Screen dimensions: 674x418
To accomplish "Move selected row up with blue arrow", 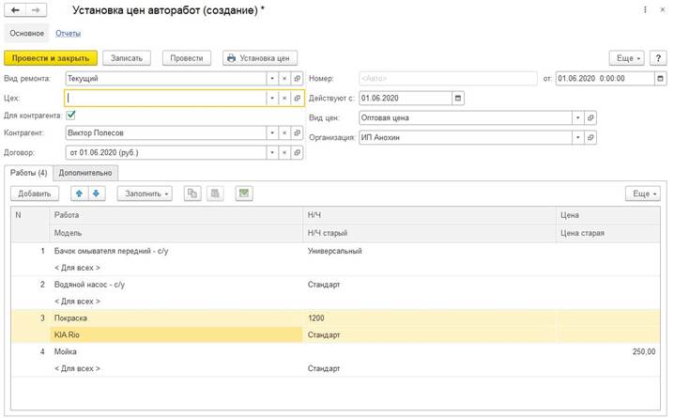I will 80,193.
